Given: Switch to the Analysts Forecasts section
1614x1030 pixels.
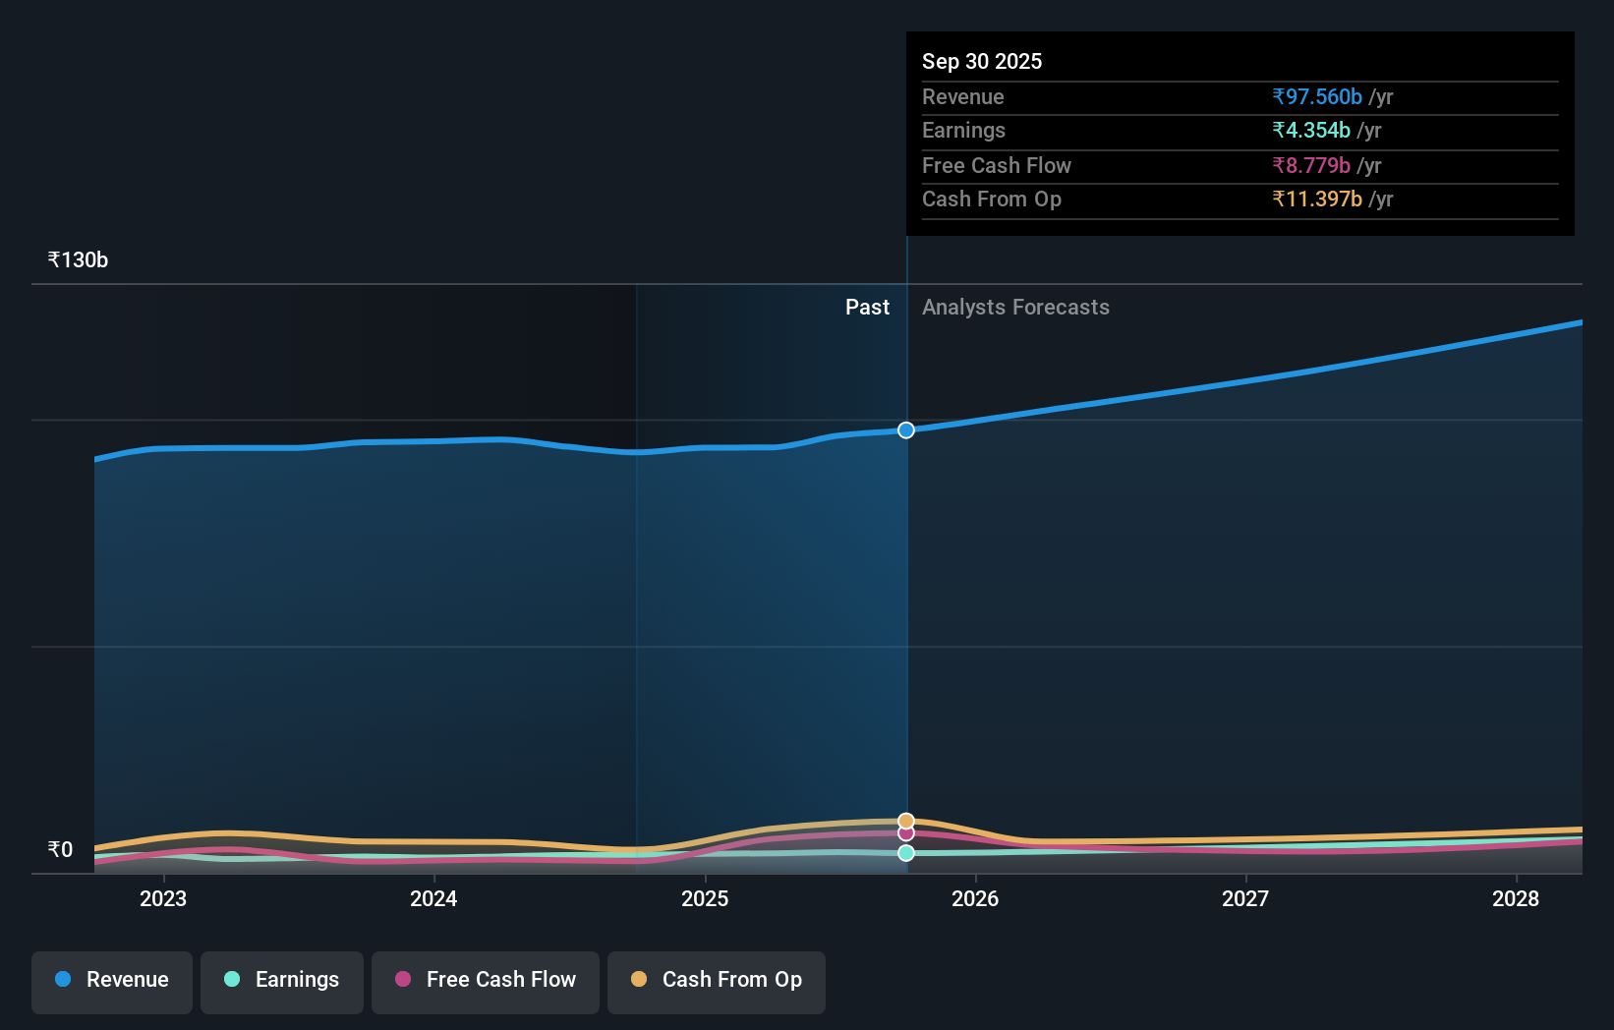Looking at the screenshot, I should [1015, 307].
